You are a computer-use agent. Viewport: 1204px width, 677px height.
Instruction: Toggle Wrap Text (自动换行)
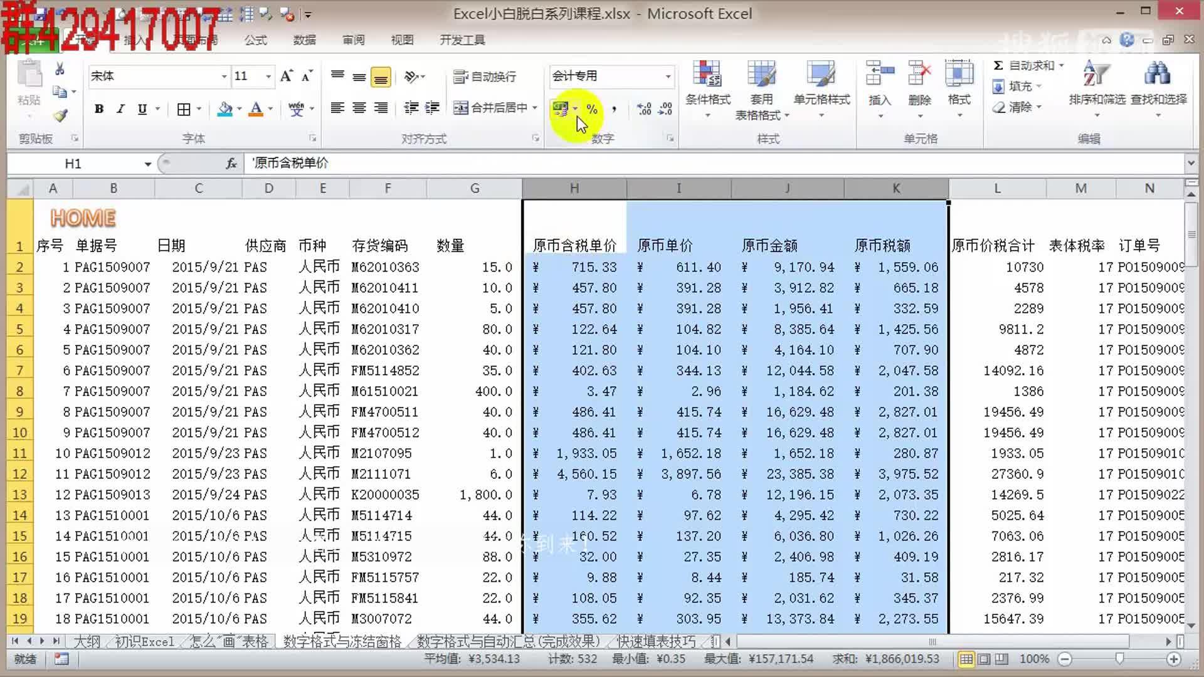click(x=485, y=76)
